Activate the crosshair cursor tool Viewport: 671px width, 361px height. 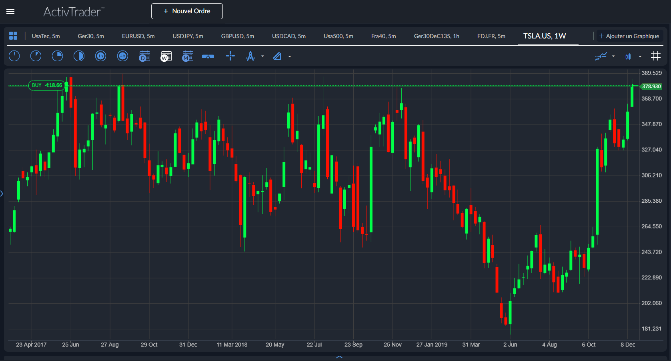[x=230, y=56]
